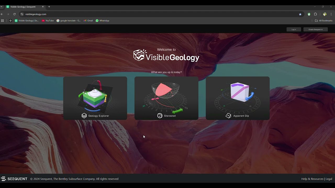Open a new browser tab
The image size is (335, 188).
(x=49, y=7)
